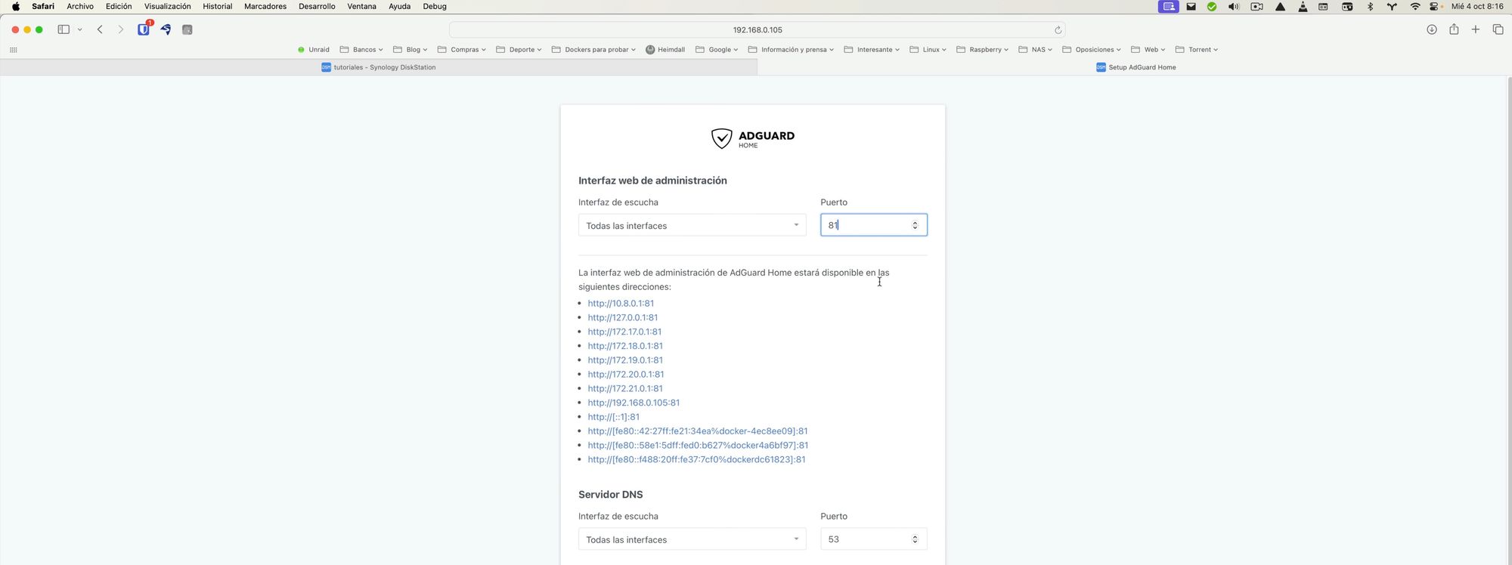This screenshot has width=1512, height=565.
Task: Expand the Blog bookmarks folder
Action: [x=411, y=50]
